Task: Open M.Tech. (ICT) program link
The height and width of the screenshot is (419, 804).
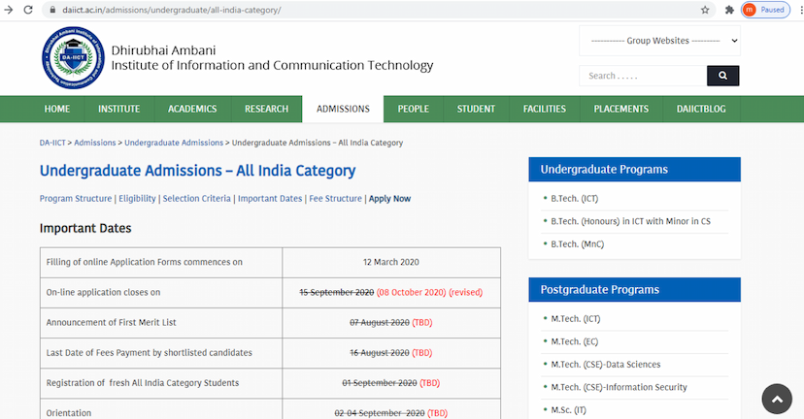Action: (x=575, y=318)
